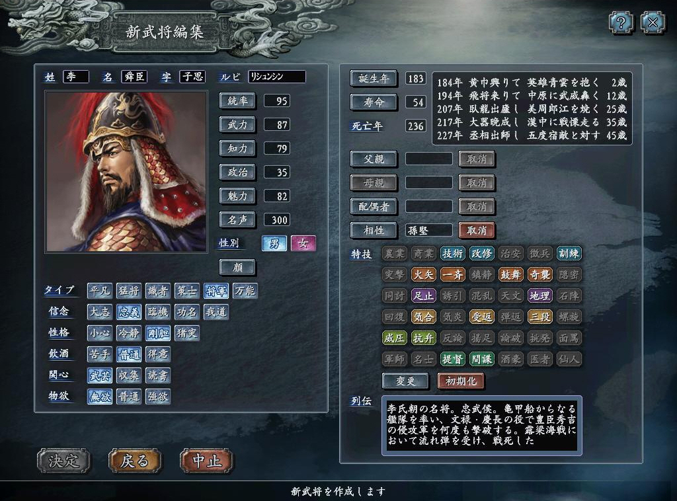Image resolution: width=677 pixels, height=501 pixels.
Task: Edit the ルビ reading name field
Action: click(x=277, y=77)
